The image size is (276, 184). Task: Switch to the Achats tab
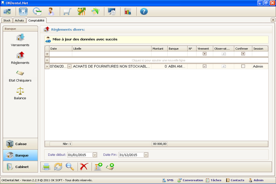[19, 20]
